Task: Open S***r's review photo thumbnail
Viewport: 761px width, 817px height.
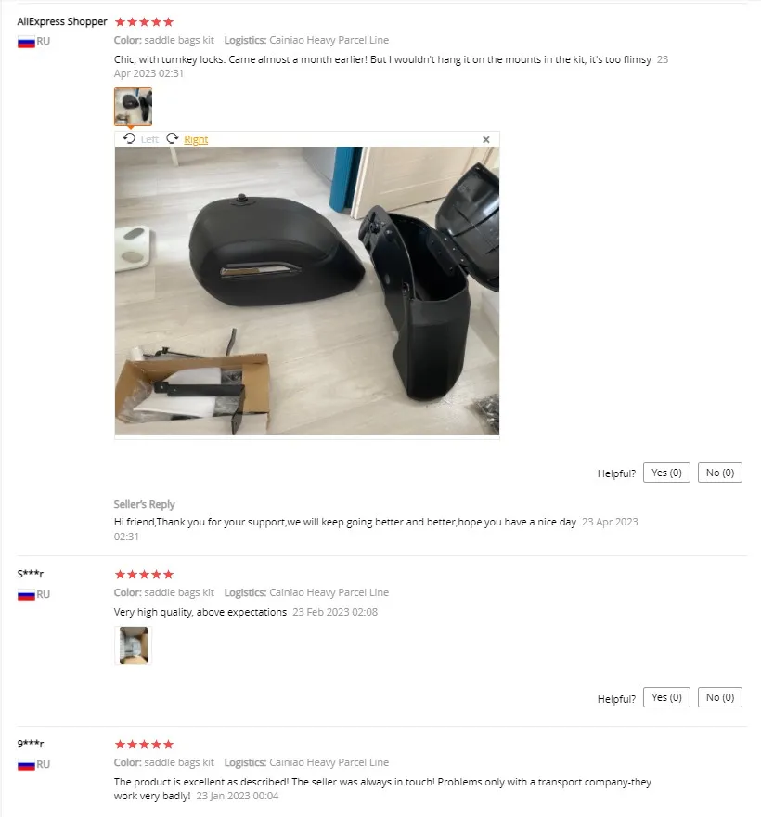Action: (133, 645)
